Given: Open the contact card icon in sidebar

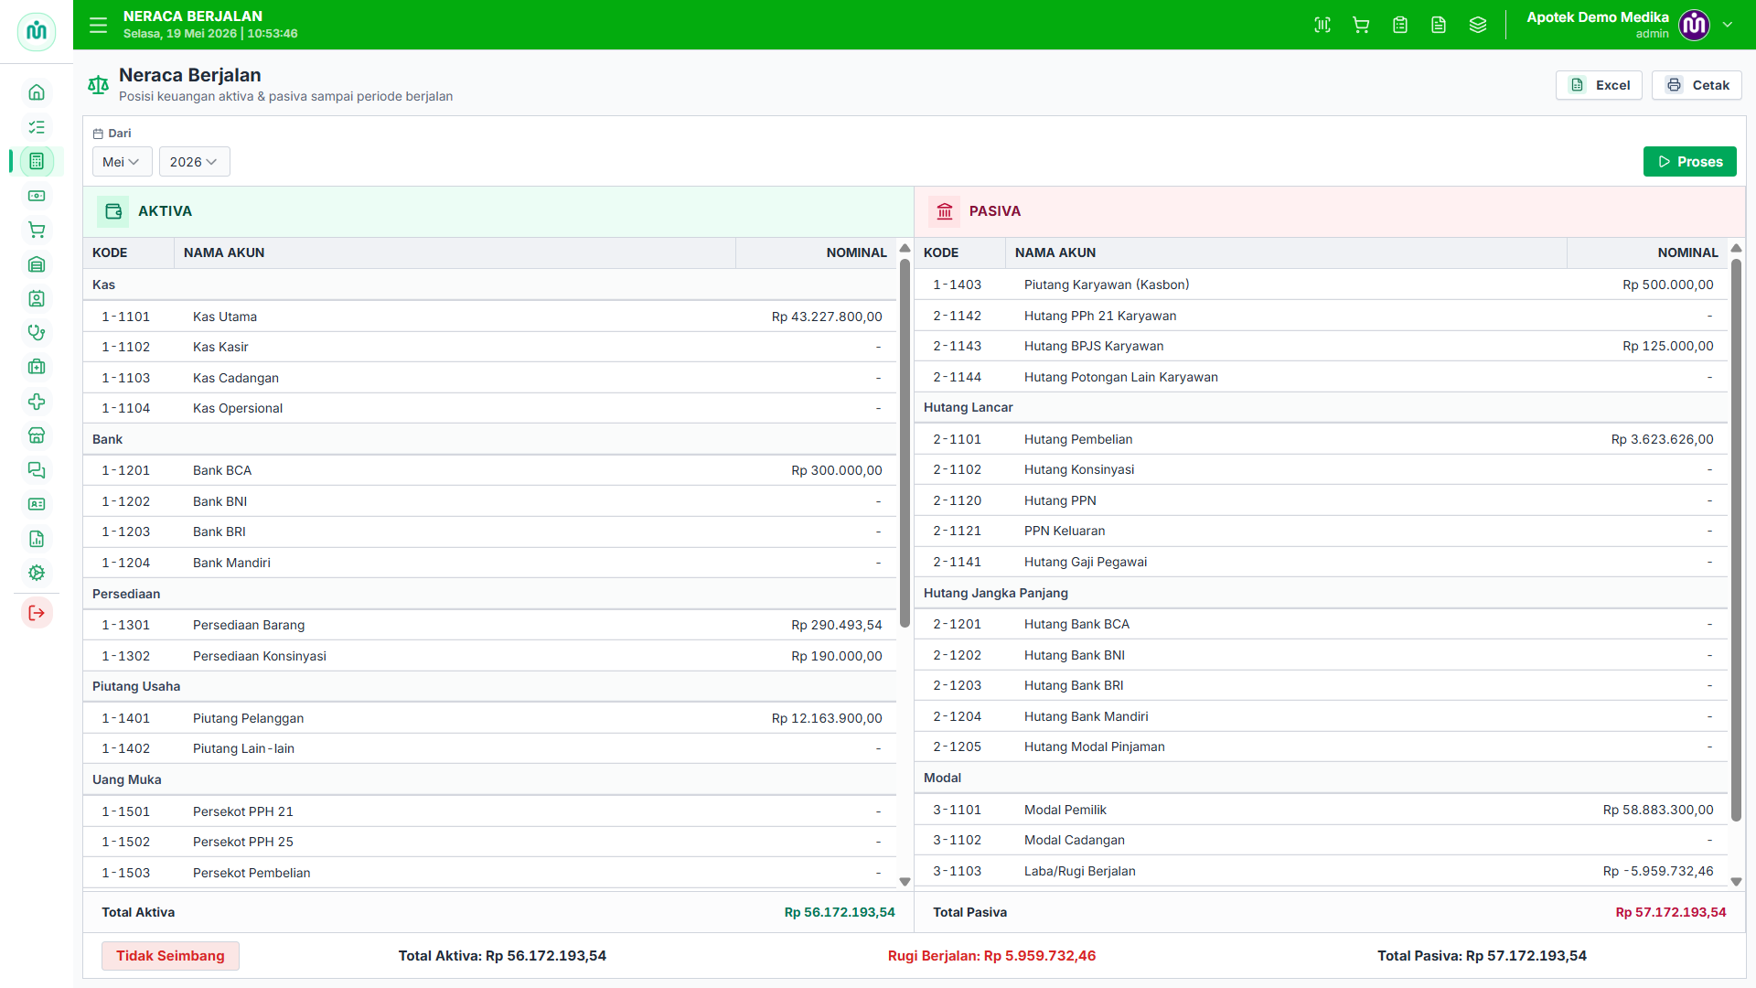Looking at the screenshot, I should 37,504.
